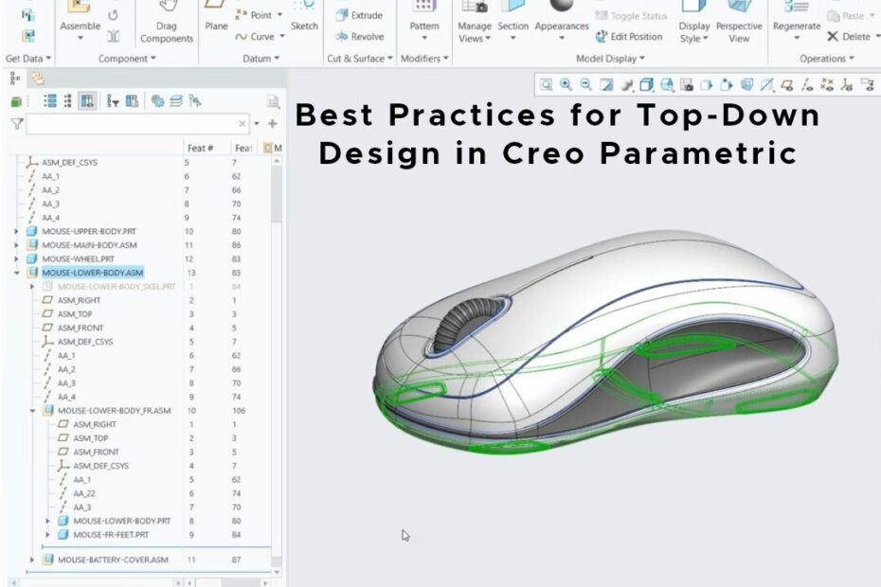
Task: Toggle the highlighted tree columns display icon
Action: point(87,101)
